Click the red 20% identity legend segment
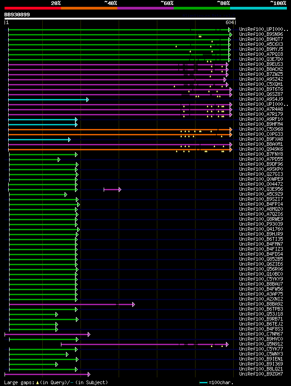 33,8
